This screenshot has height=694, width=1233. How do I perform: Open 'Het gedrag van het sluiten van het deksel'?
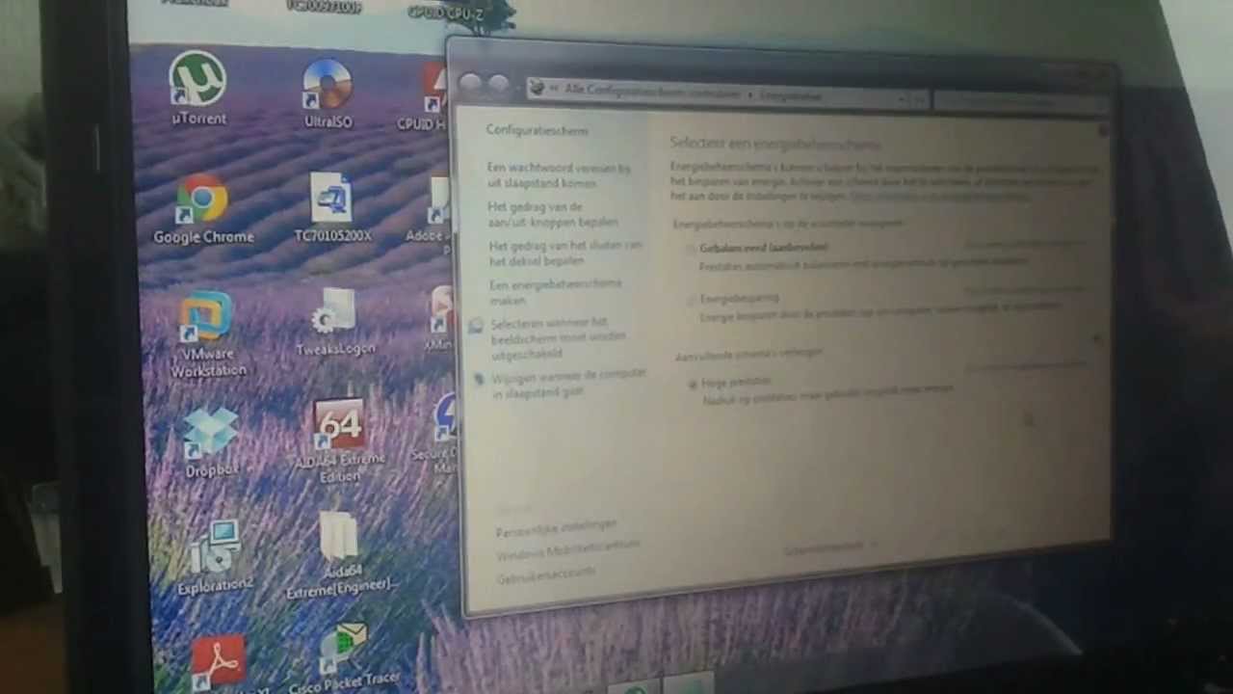[565, 253]
